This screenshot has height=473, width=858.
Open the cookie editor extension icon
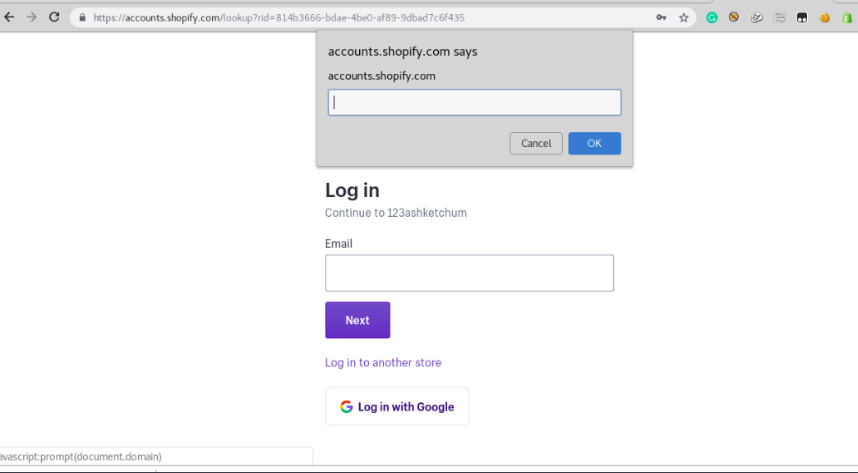tap(824, 18)
